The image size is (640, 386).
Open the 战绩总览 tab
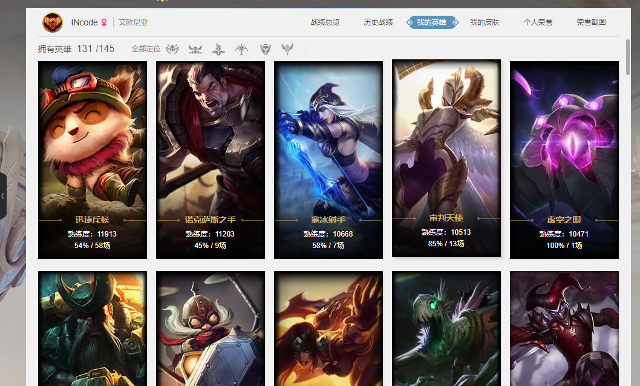325,22
